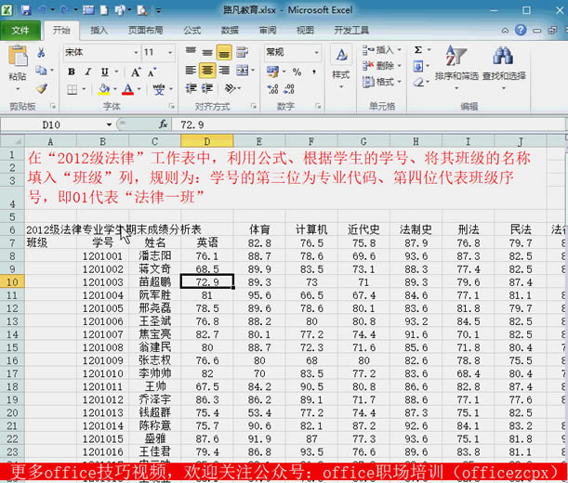Switch to the Formulas tab
The image size is (568, 483).
pyautogui.click(x=192, y=31)
